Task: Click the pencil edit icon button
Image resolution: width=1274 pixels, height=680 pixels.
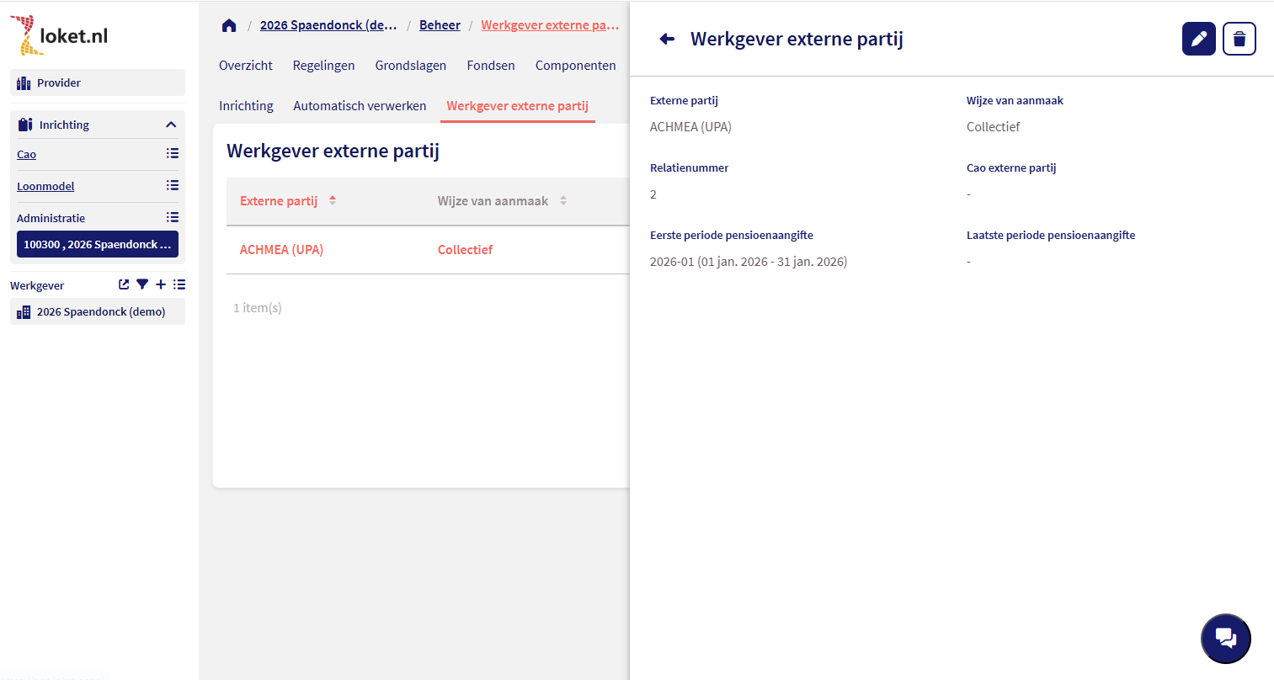Action: pos(1198,39)
